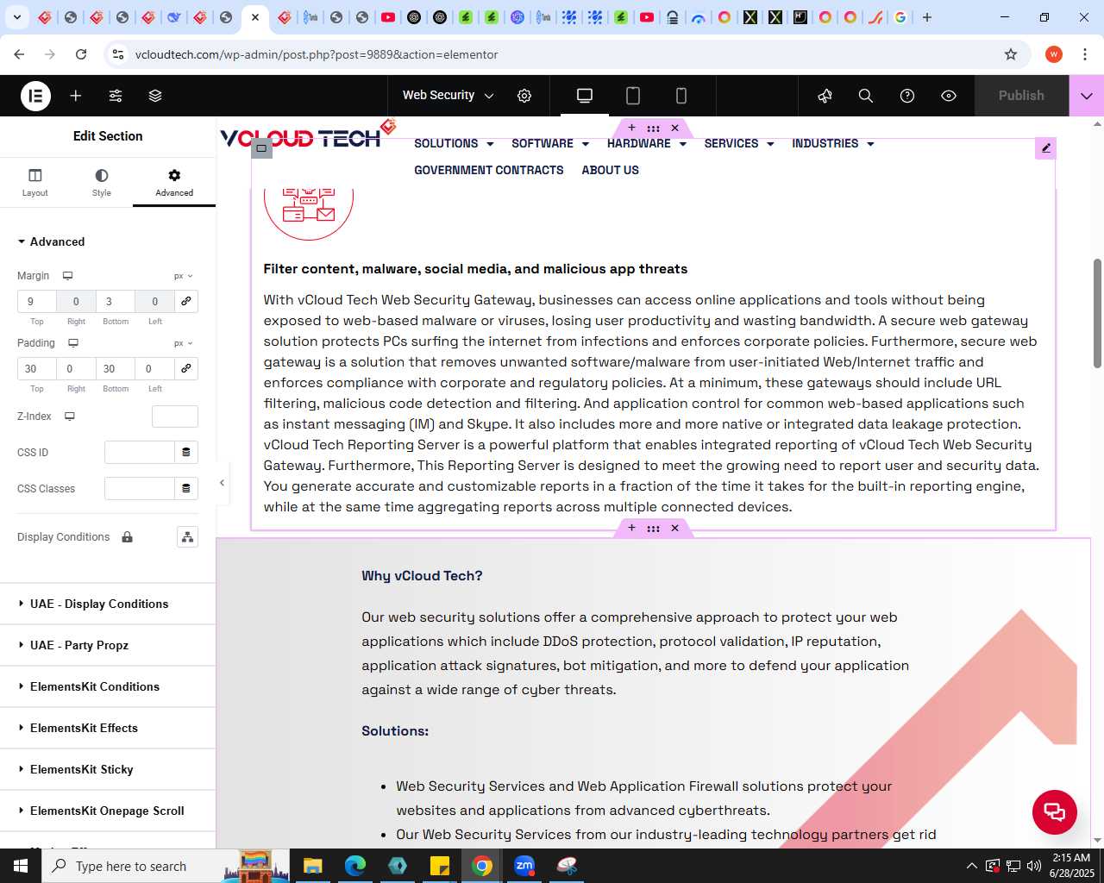Add a new element with plus icon
The height and width of the screenshot is (883, 1104).
pyautogui.click(x=76, y=96)
